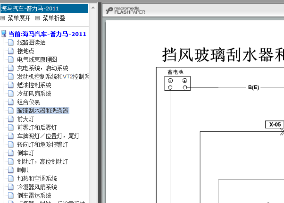This screenshot has height=203, width=284.
Task: Open 充电系统，启动系统 tree item
Action: [42, 68]
